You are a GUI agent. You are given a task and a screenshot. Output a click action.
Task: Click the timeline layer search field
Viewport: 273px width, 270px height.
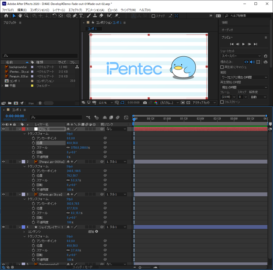click(56, 118)
